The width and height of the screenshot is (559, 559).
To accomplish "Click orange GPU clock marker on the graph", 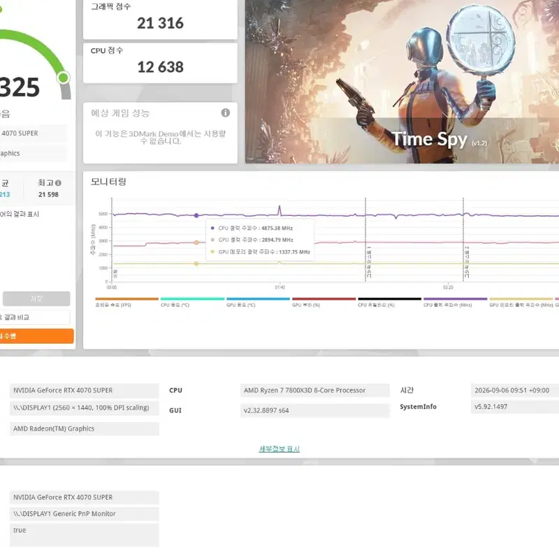I will click(x=196, y=242).
